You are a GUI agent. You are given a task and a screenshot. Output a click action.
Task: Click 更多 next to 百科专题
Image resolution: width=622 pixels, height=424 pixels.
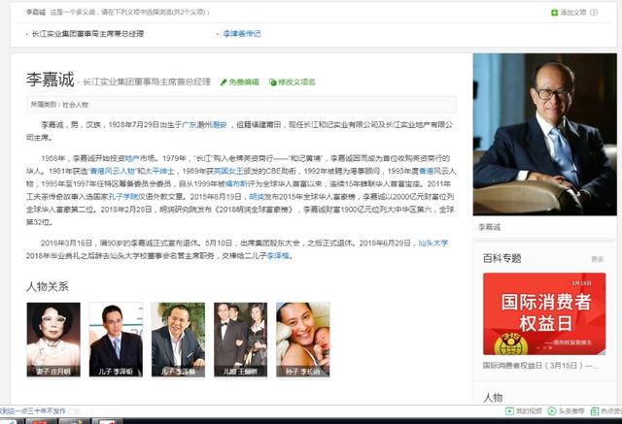click(597, 259)
